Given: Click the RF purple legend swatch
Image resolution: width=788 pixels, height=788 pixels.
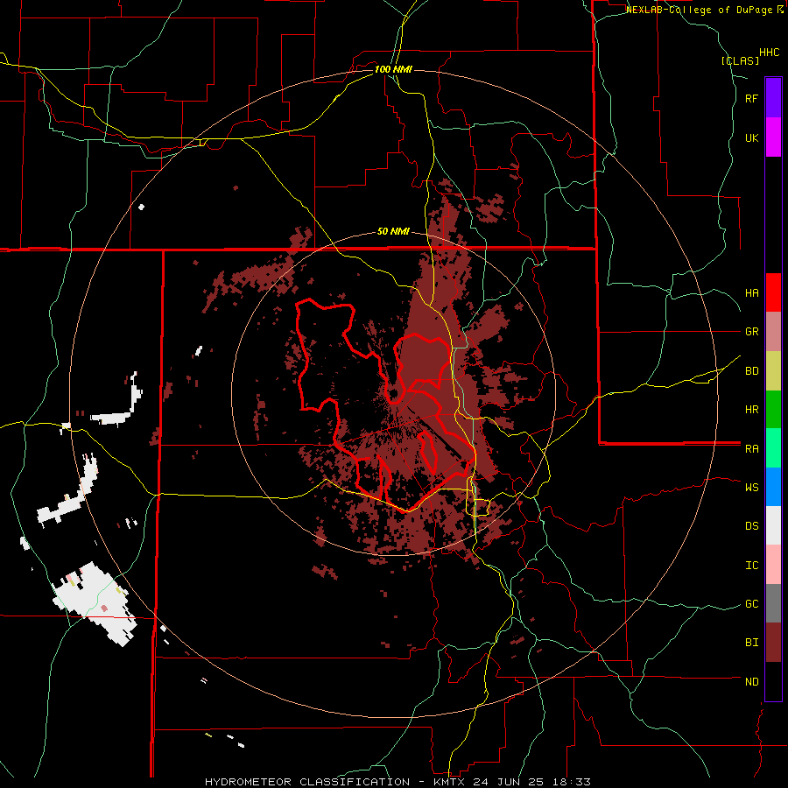Looking at the screenshot, I should coord(773,98).
